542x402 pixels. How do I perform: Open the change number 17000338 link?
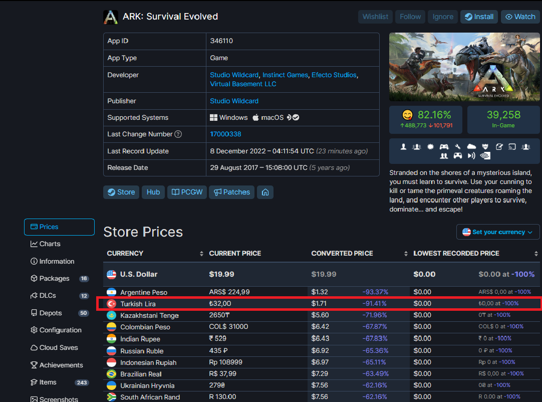point(225,134)
